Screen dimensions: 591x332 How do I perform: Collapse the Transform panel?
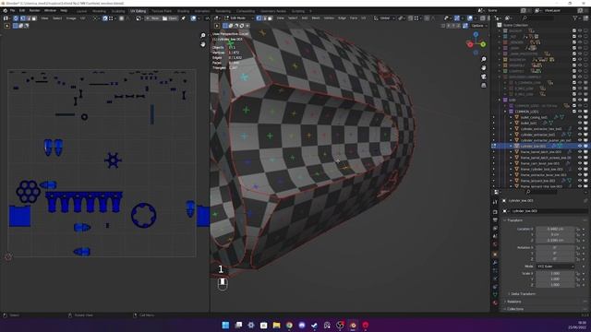coord(514,220)
